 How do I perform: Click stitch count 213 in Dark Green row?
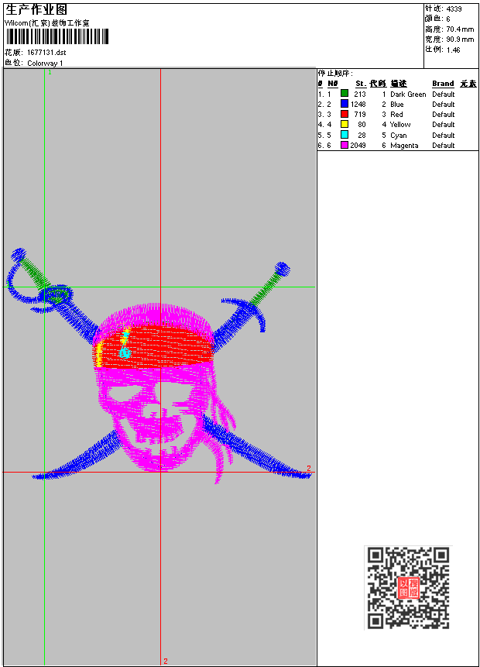click(360, 94)
